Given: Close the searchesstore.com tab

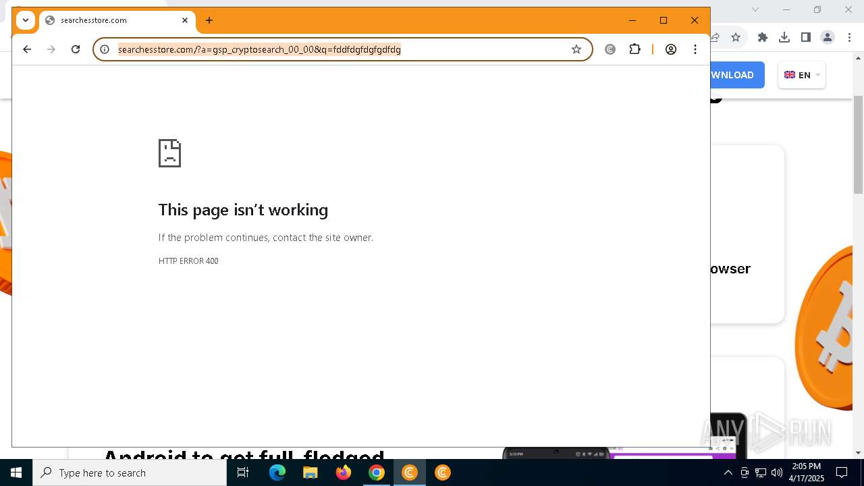Looking at the screenshot, I should [185, 20].
